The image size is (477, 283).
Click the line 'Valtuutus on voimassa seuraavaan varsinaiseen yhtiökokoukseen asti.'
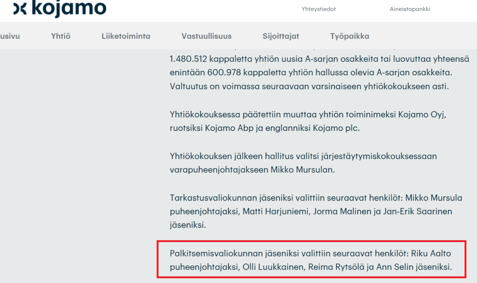(309, 86)
